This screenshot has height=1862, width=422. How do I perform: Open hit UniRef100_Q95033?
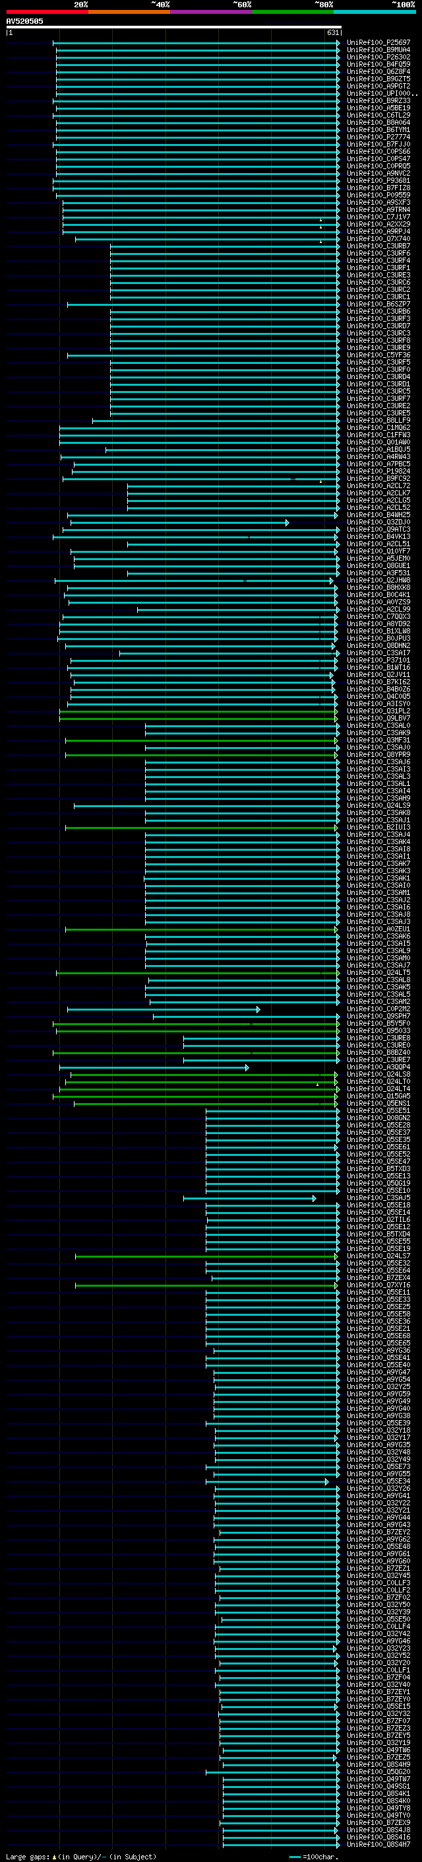(x=378, y=1031)
